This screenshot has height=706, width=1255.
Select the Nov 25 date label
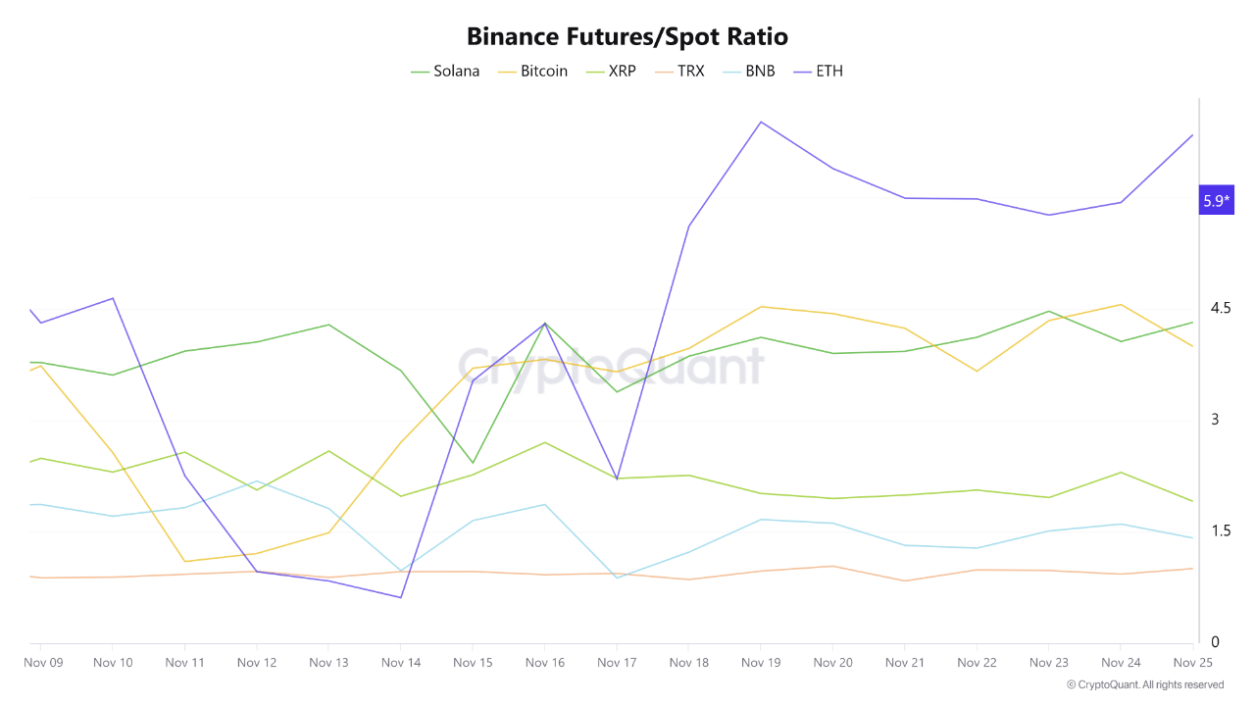tap(1192, 663)
